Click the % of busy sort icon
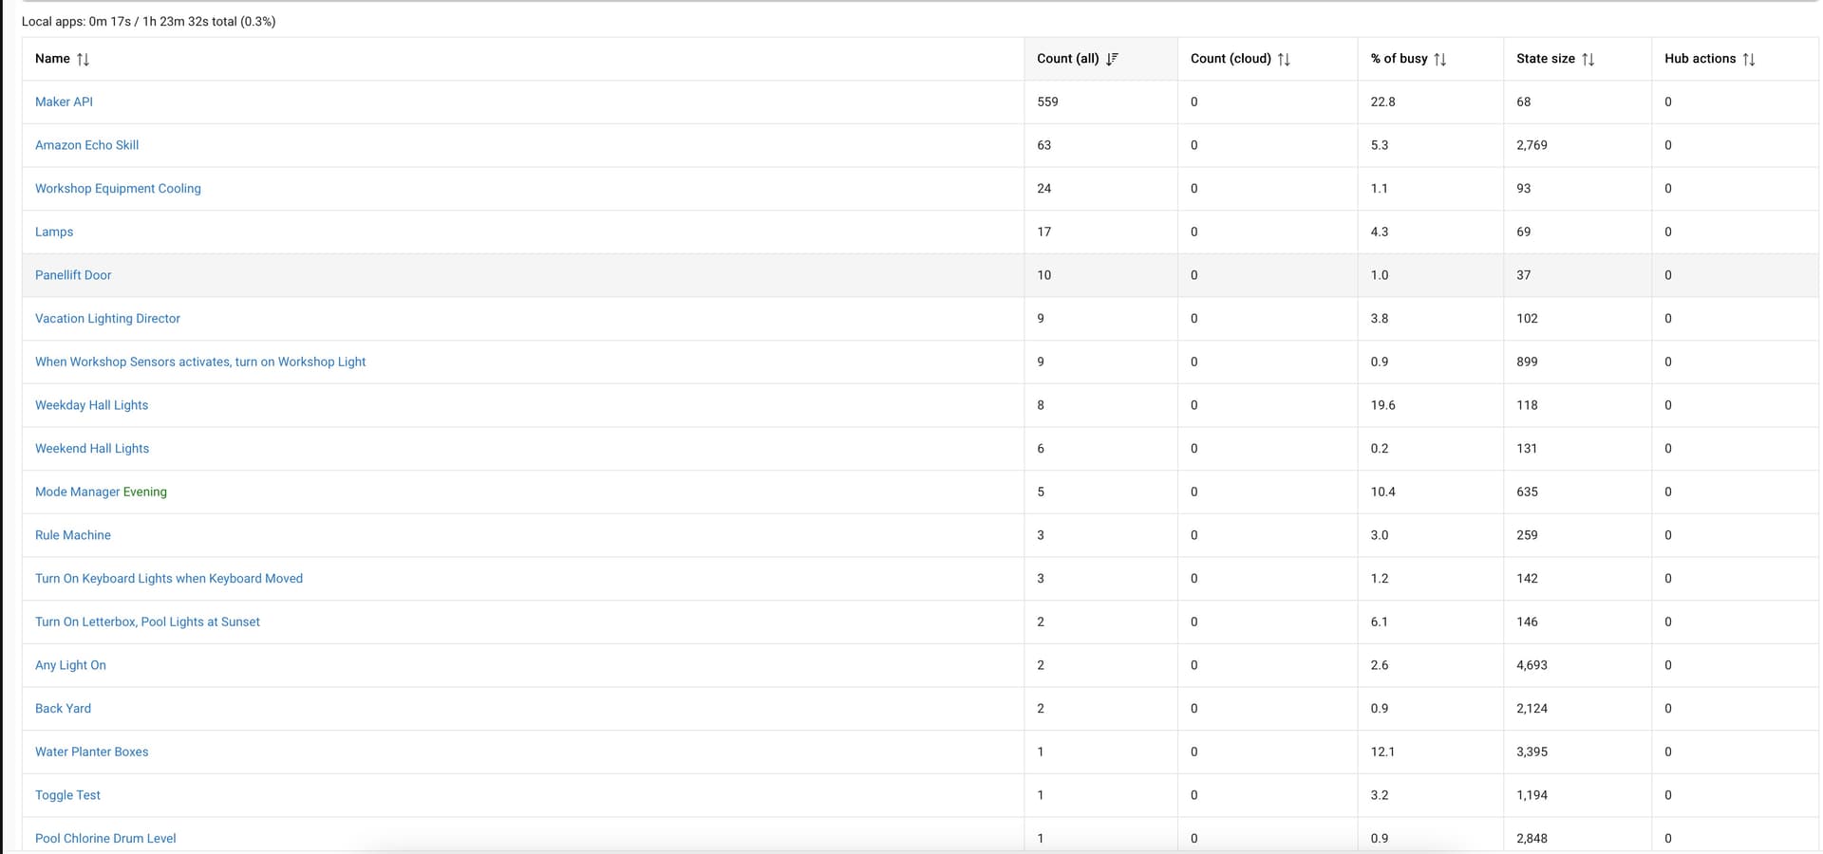This screenshot has height=854, width=1823. 1439,59
